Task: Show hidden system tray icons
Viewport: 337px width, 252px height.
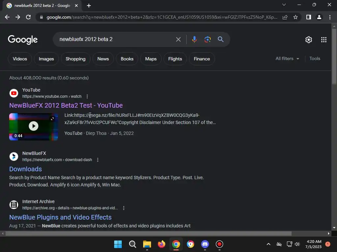Action: [x=269, y=244]
